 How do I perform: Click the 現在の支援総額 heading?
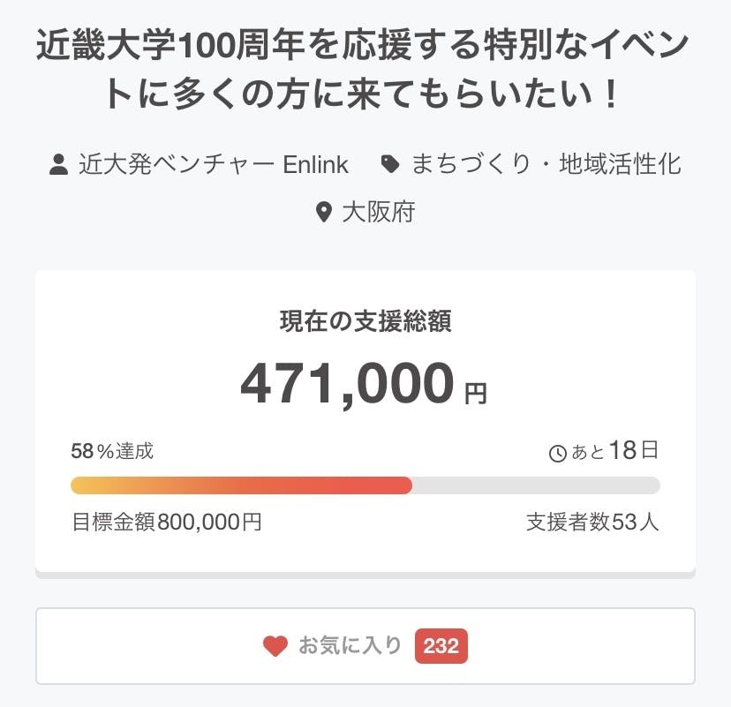(365, 322)
